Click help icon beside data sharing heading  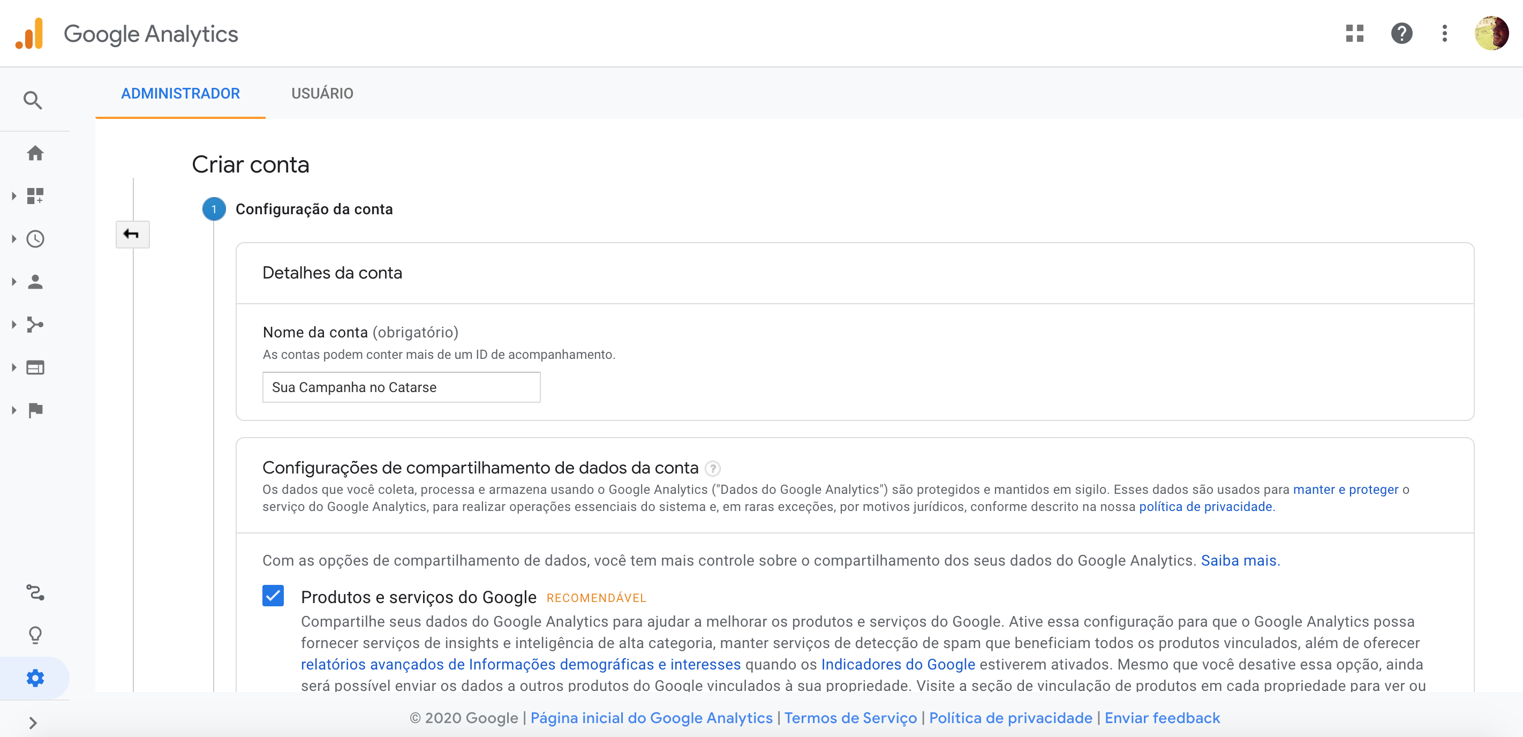tap(713, 469)
